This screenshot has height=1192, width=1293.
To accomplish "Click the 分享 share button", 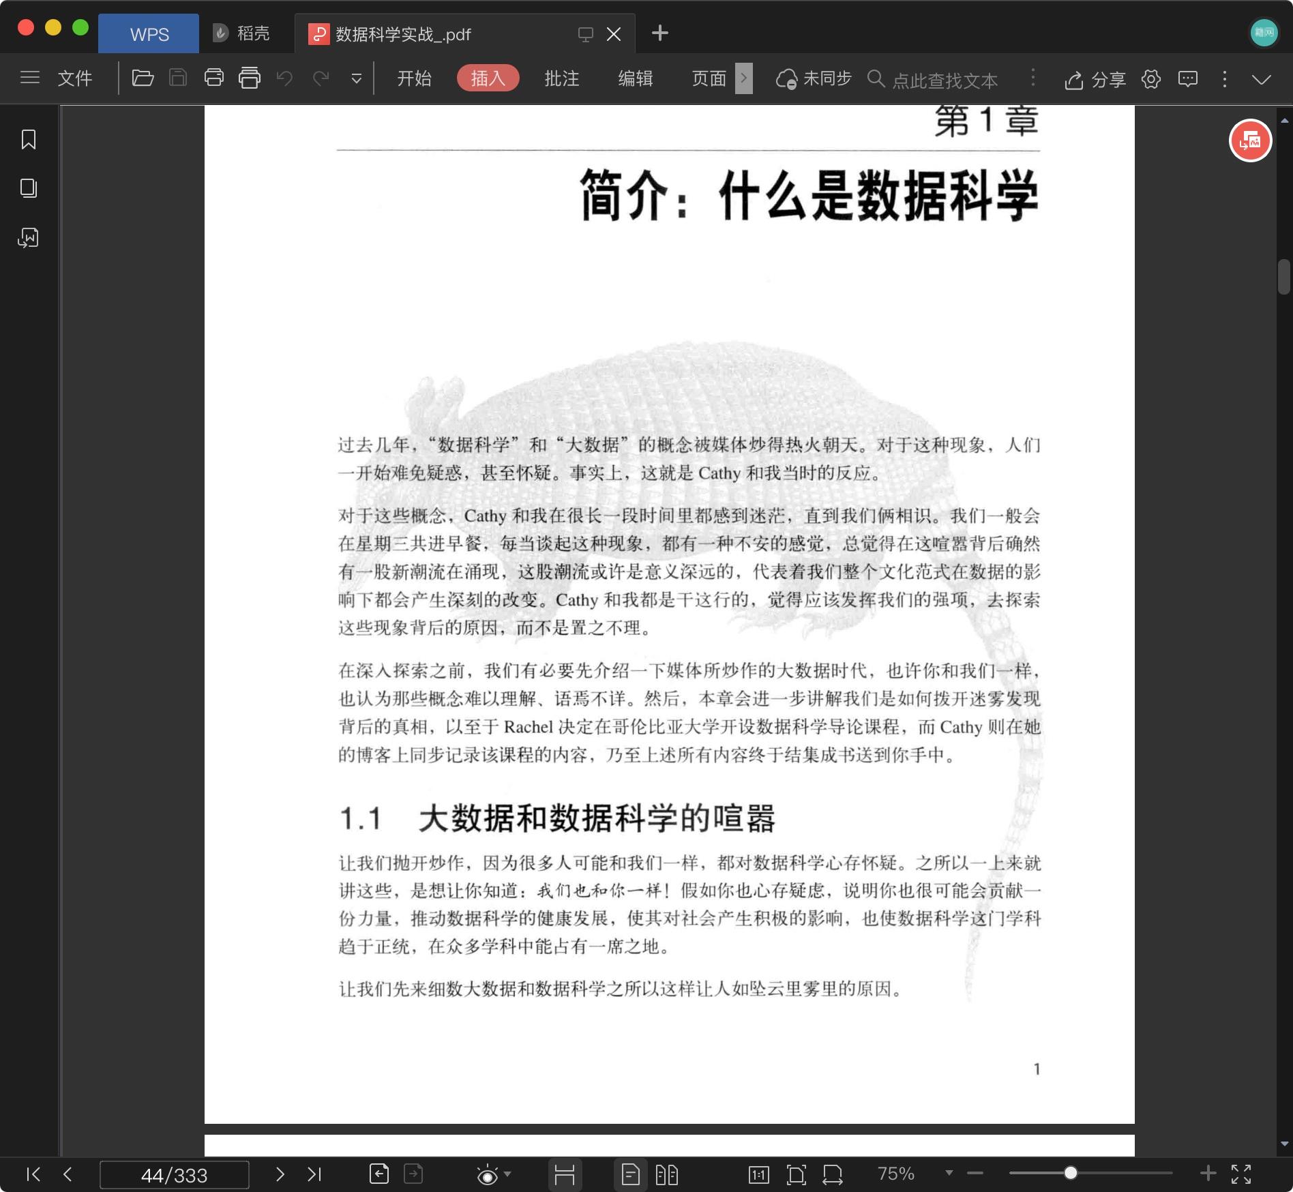I will [x=1095, y=80].
